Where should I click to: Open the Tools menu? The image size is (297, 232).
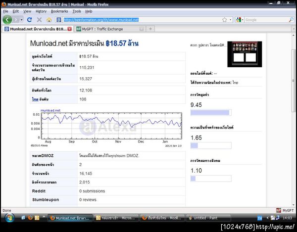[77, 11]
